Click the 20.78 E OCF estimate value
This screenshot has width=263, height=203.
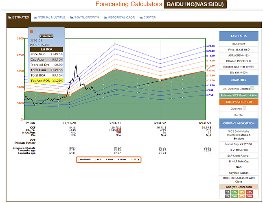(x=116, y=128)
